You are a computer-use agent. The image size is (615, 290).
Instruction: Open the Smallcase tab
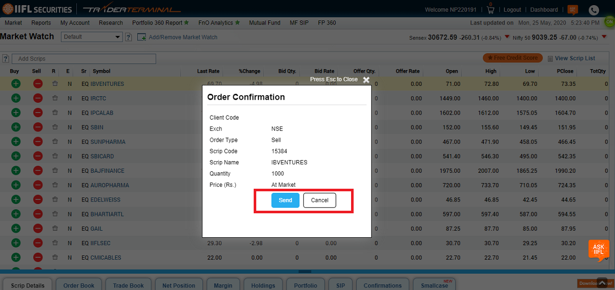434,285
